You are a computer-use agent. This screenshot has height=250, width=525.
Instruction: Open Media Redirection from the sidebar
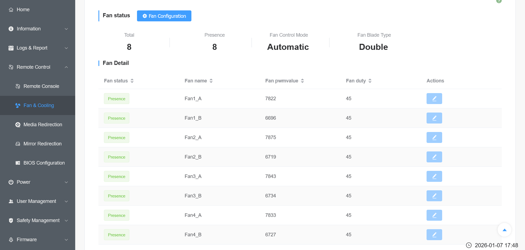click(x=43, y=125)
